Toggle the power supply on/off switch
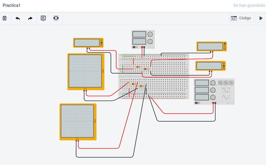The width and height of the screenshot is (266, 165). click(x=135, y=47)
